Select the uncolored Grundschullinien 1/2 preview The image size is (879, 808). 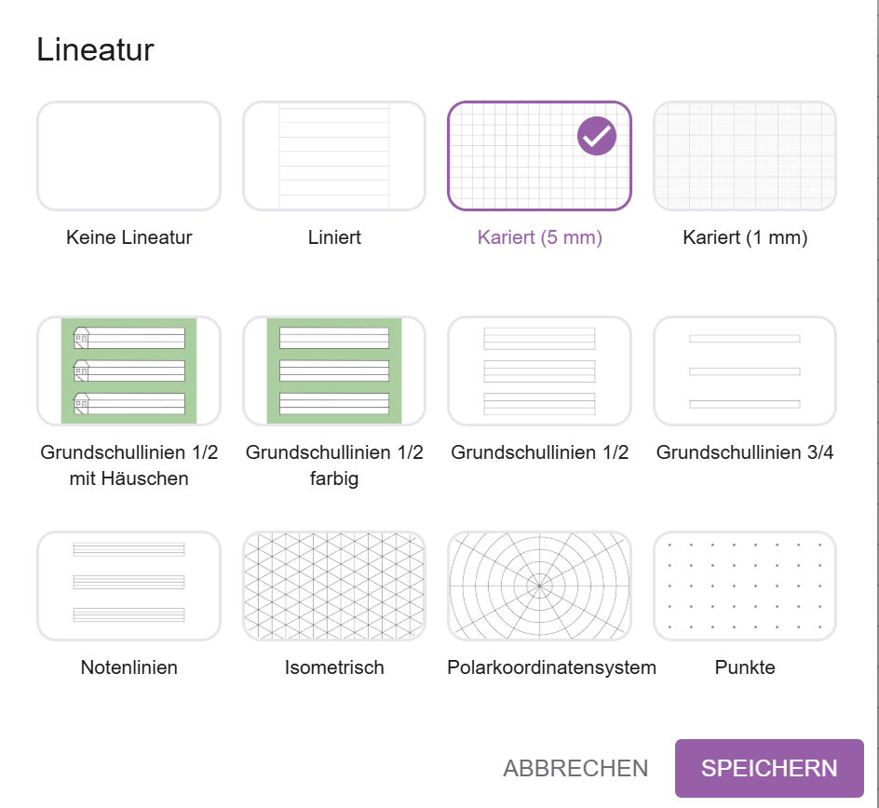pyautogui.click(x=539, y=370)
